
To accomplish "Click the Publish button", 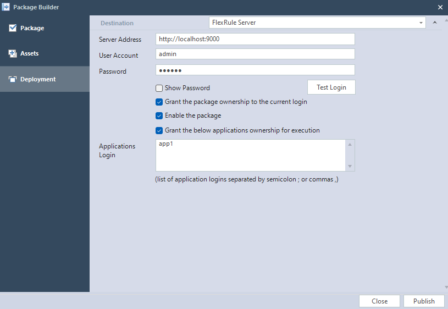I will pos(424,301).
